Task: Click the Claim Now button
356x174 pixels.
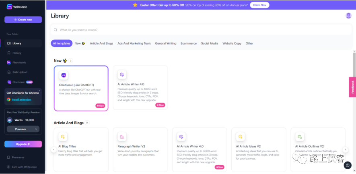Action: coord(259,5)
